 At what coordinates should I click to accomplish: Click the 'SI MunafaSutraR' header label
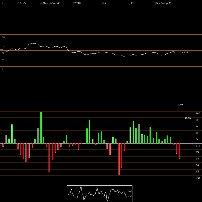[50, 3]
